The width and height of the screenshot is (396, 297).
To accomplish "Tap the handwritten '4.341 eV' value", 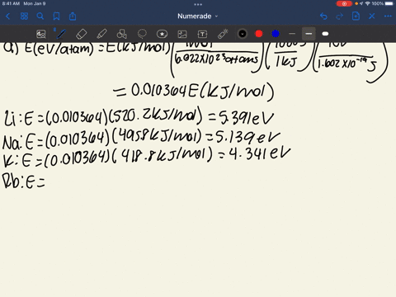I will (260, 154).
